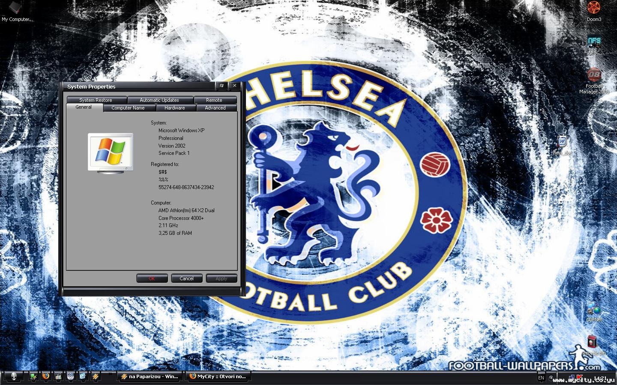This screenshot has width=617, height=385.
Task: Launch Firefox from quick launch
Action: click(46, 376)
